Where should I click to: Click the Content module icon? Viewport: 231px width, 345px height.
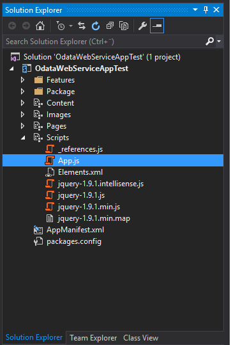coord(38,103)
